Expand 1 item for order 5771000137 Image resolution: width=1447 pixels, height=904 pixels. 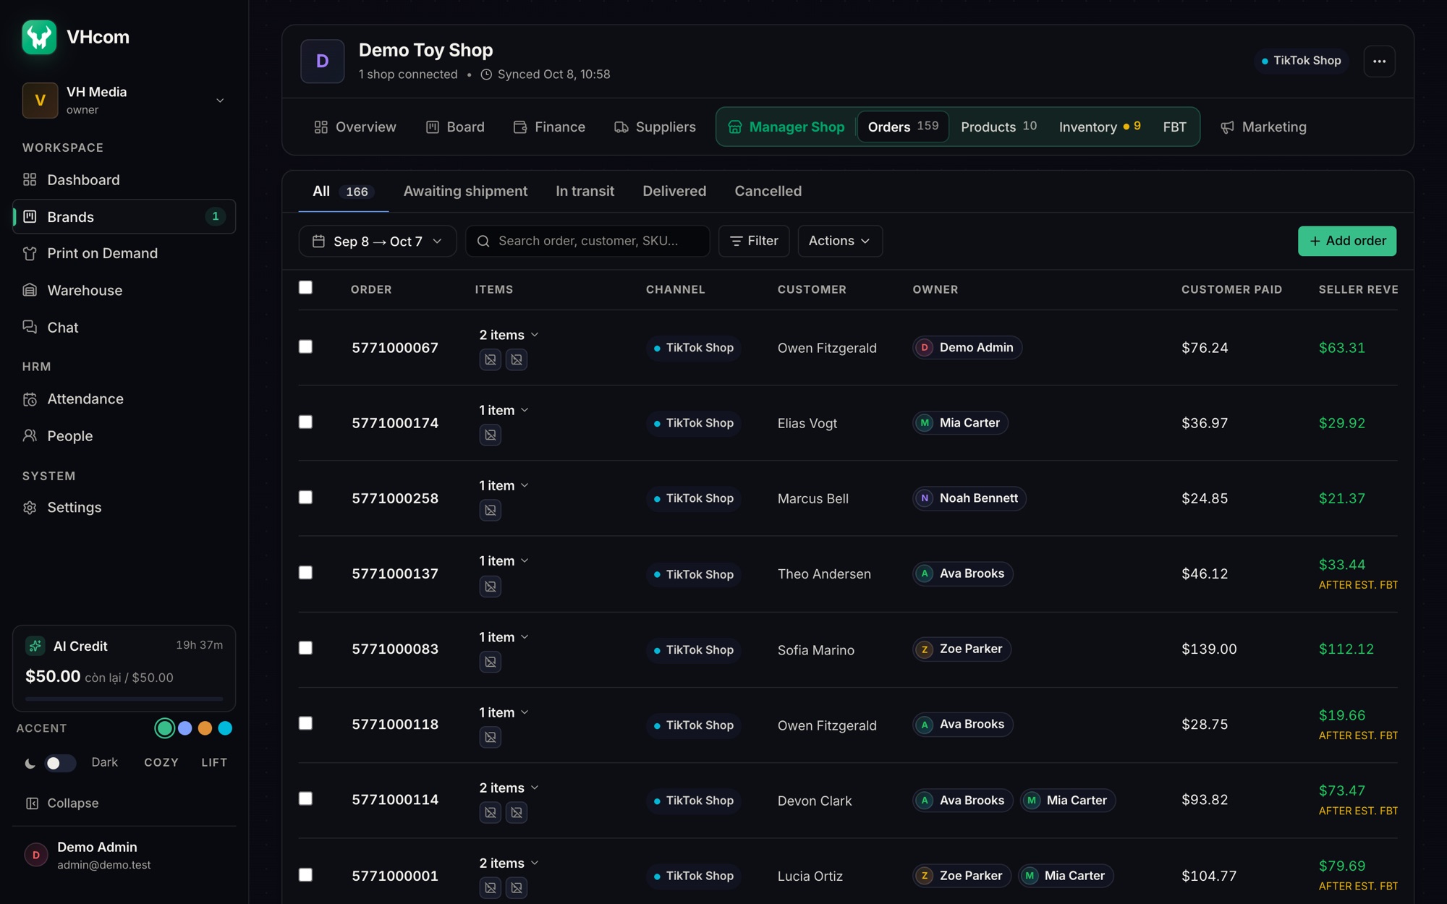point(504,561)
